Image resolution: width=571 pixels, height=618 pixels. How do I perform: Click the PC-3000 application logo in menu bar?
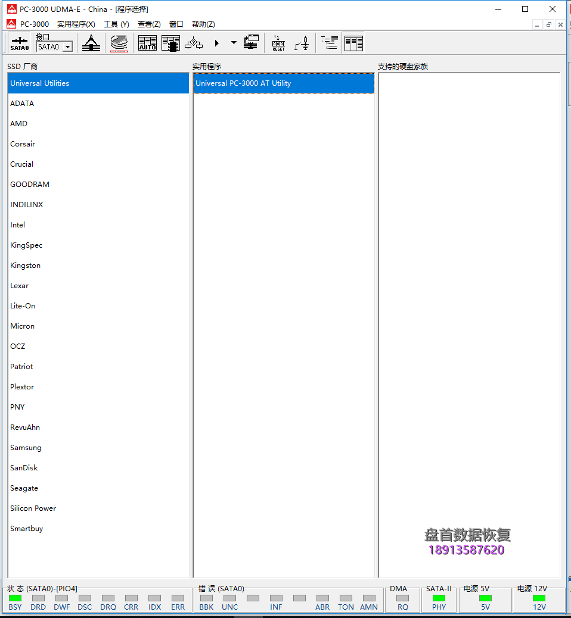click(11, 24)
